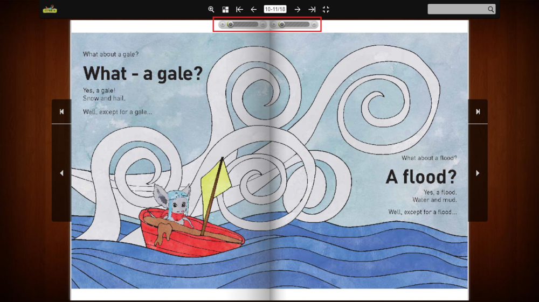Click the left audio player progress slider
The image size is (539, 302).
243,24
